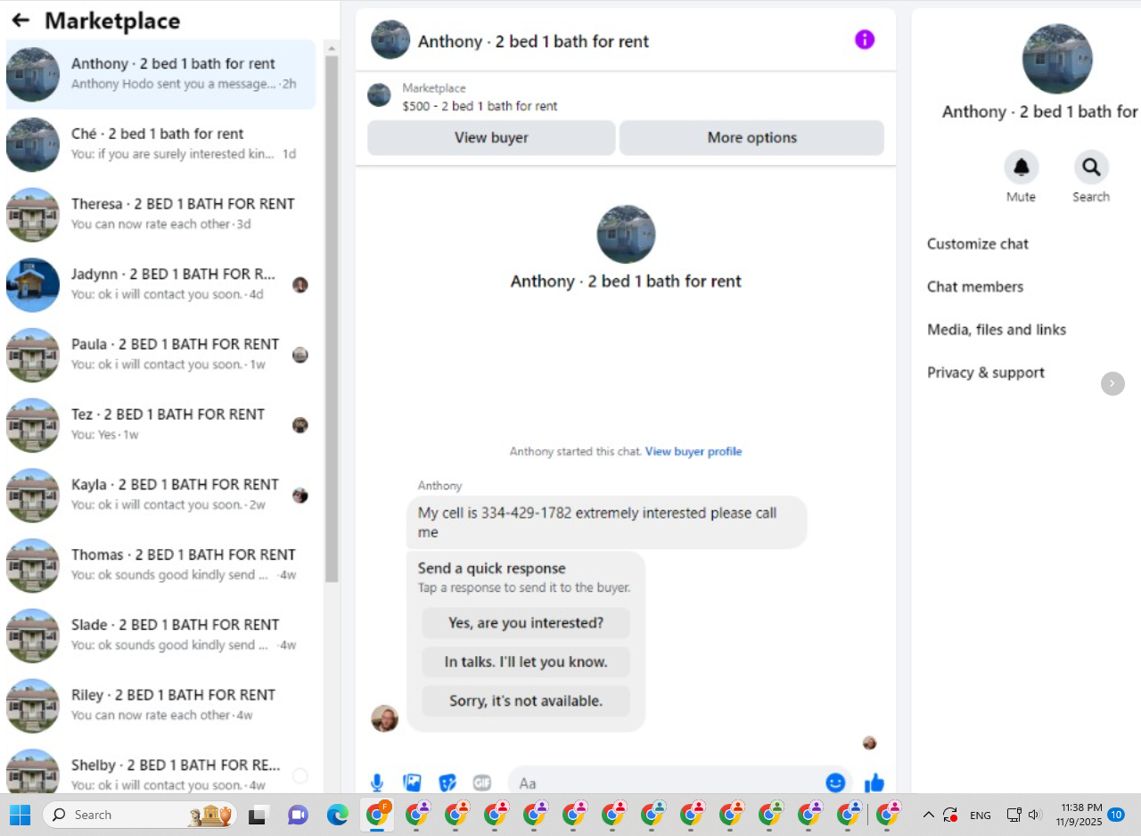Open the emoji picker in the message box
This screenshot has height=836, width=1141.
(x=835, y=783)
